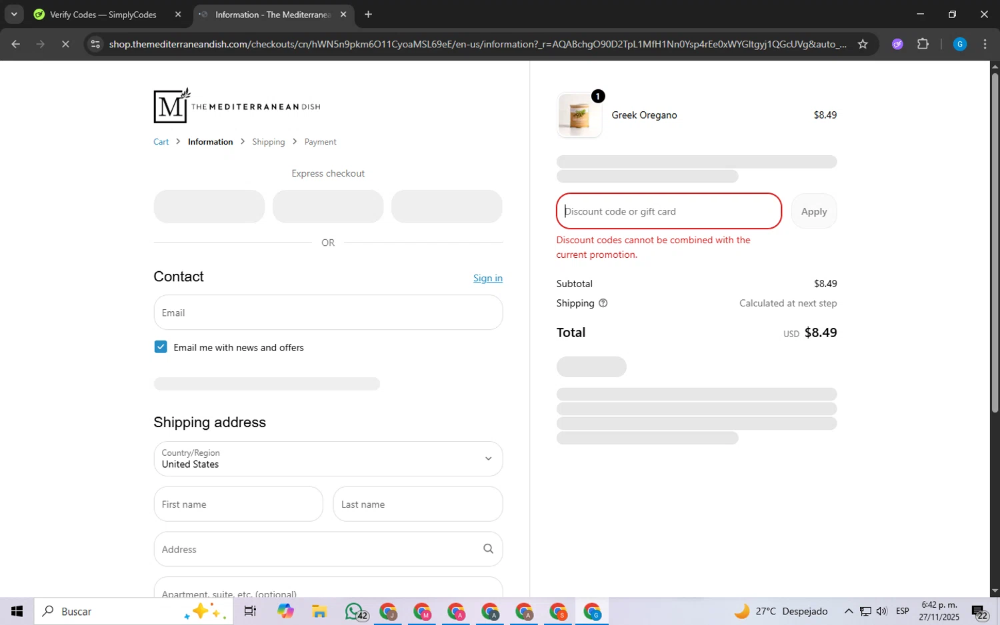Click the browser address bar URL
This screenshot has height=625, width=1000.
tap(477, 44)
